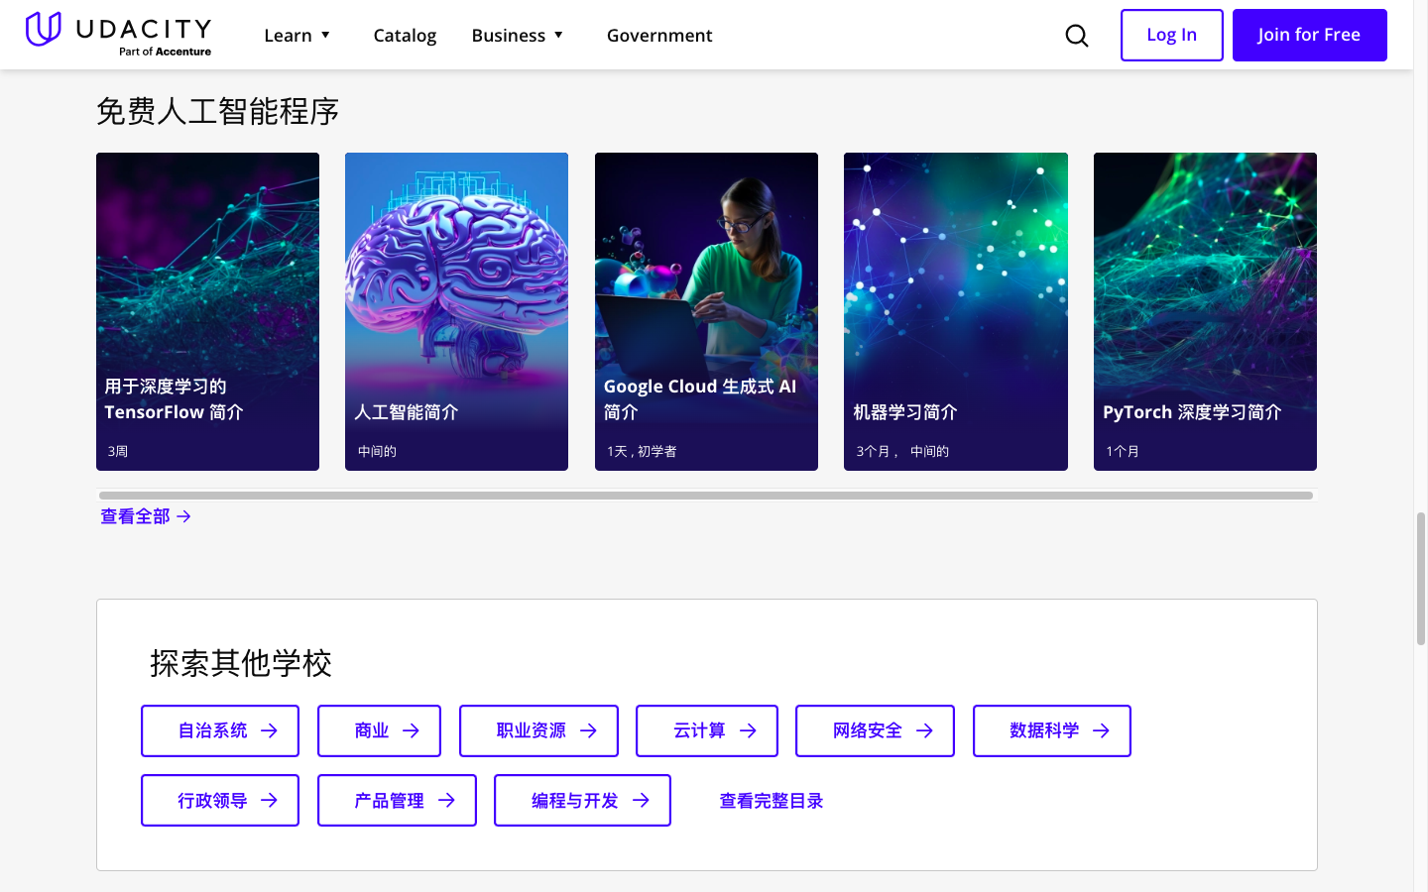Open the PyTorch 深度学习简介 course card
Image resolution: width=1428 pixels, height=892 pixels.
tap(1205, 311)
